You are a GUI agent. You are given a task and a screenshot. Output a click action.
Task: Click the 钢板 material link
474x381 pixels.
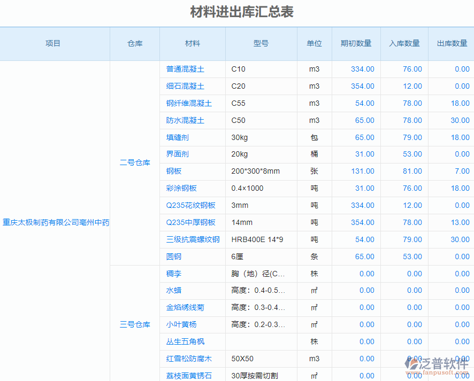pyautogui.click(x=173, y=171)
